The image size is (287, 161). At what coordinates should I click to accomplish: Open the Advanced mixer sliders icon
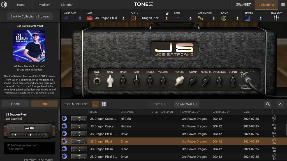[x=276, y=18]
